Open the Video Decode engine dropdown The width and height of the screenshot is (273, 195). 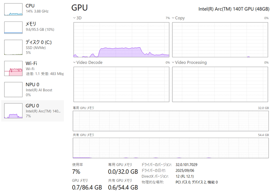[x=75, y=62]
